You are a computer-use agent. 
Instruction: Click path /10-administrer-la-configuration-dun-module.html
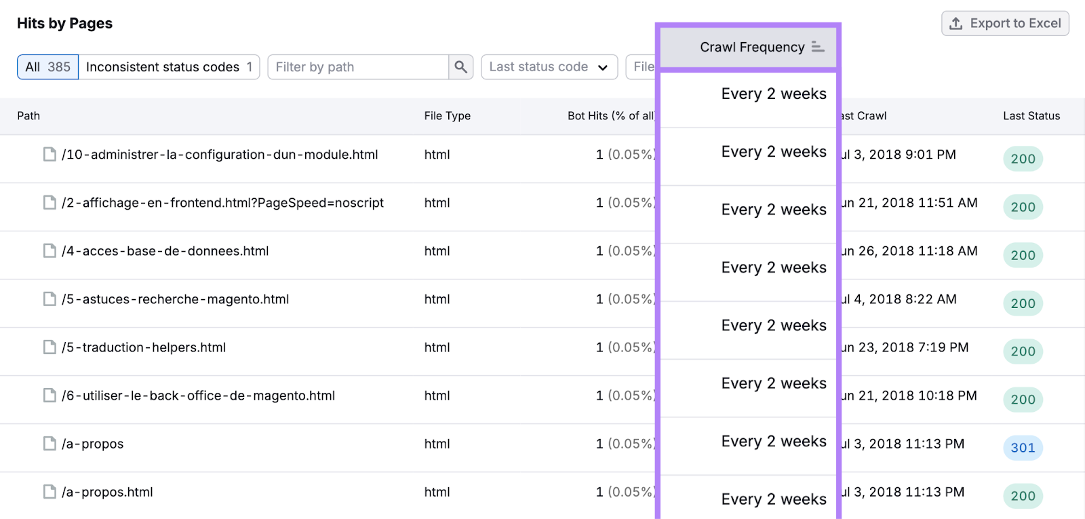[x=220, y=155]
